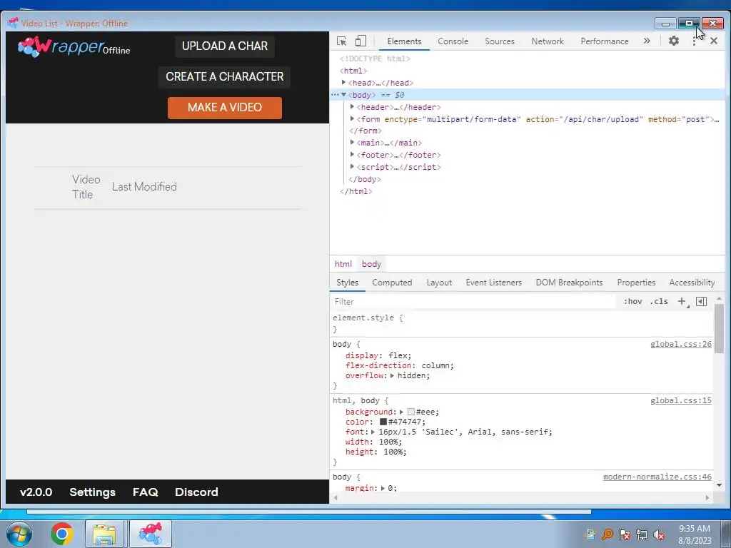Switch to the Elements tab
This screenshot has height=548, width=731.
404,41
